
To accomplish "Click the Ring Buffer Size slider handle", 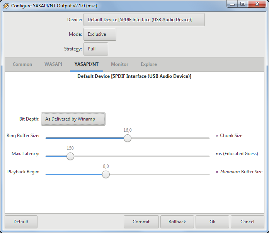I will [x=128, y=138].
